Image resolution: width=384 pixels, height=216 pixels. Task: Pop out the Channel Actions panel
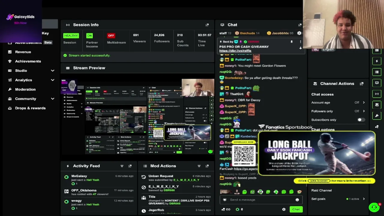361,84
